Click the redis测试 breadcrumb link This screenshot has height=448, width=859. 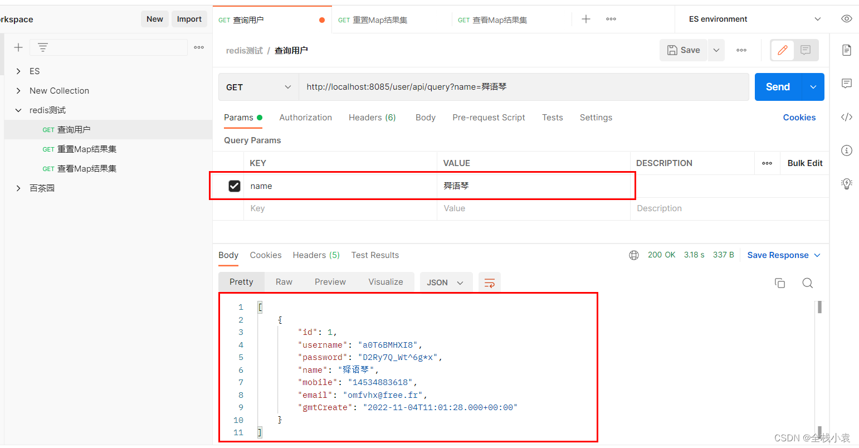click(x=244, y=51)
